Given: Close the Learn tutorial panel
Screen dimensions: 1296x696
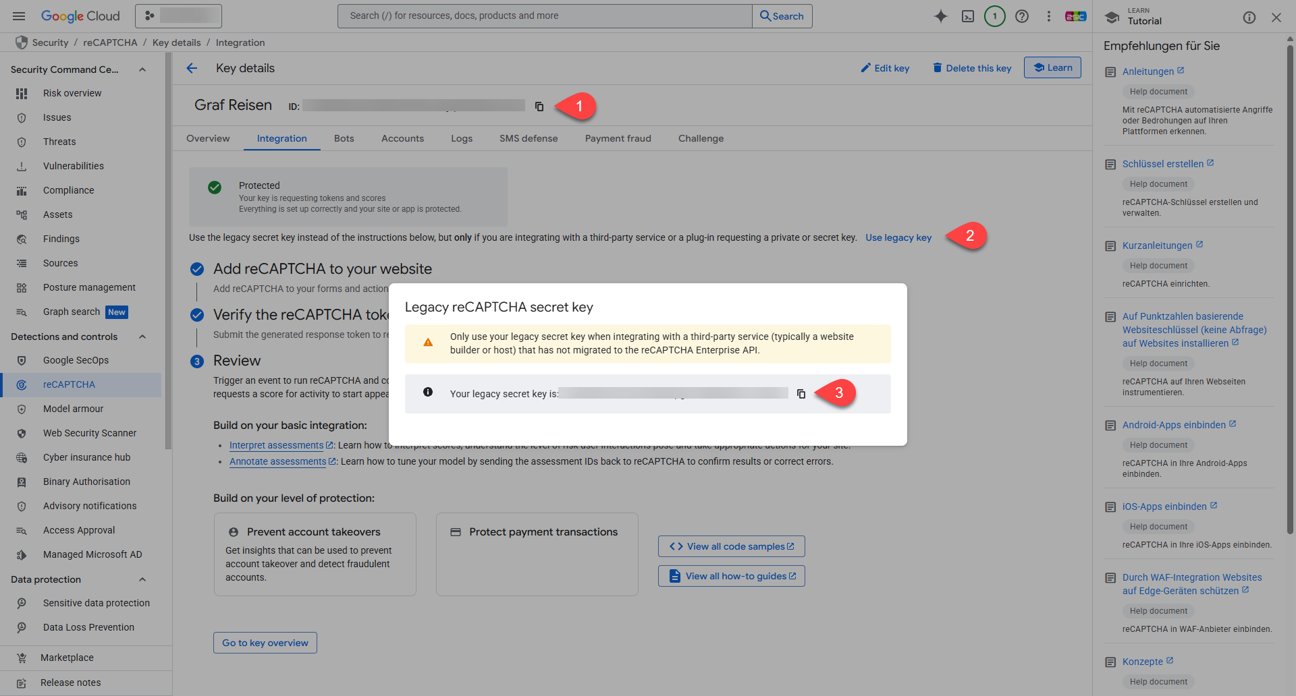Looking at the screenshot, I should (x=1276, y=18).
